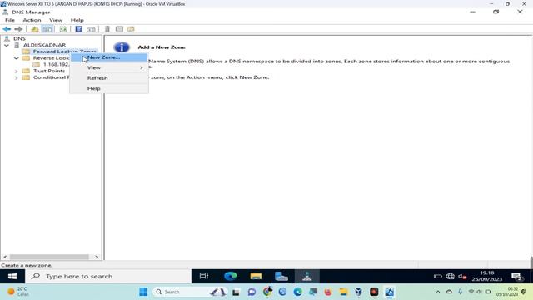Select the DNS root node in the tree
This screenshot has height=300, width=533.
click(x=19, y=39)
